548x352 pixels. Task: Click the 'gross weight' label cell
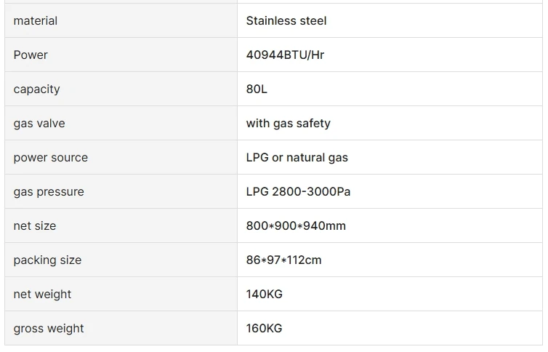49,328
